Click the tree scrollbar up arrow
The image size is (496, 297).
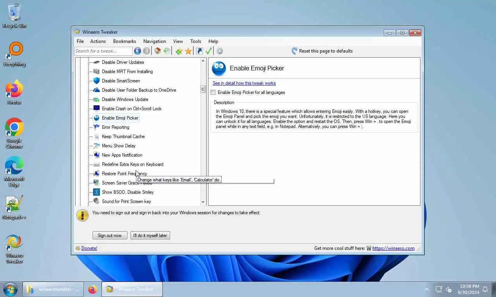click(203, 61)
